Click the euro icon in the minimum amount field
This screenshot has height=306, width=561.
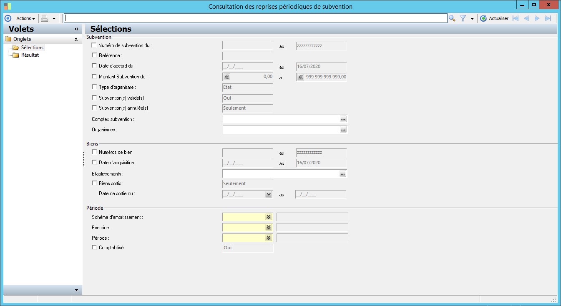pyautogui.click(x=227, y=77)
